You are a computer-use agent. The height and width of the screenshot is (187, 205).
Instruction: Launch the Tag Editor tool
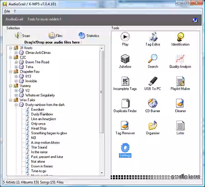[x=153, y=39]
